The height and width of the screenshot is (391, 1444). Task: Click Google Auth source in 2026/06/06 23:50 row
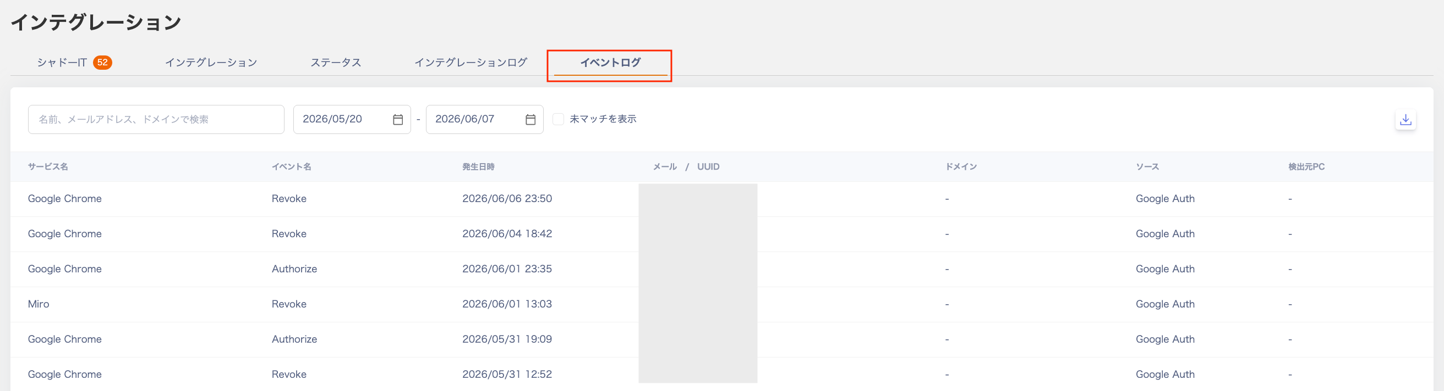1165,199
